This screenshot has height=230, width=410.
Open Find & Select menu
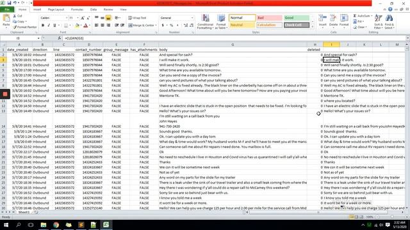point(389,22)
